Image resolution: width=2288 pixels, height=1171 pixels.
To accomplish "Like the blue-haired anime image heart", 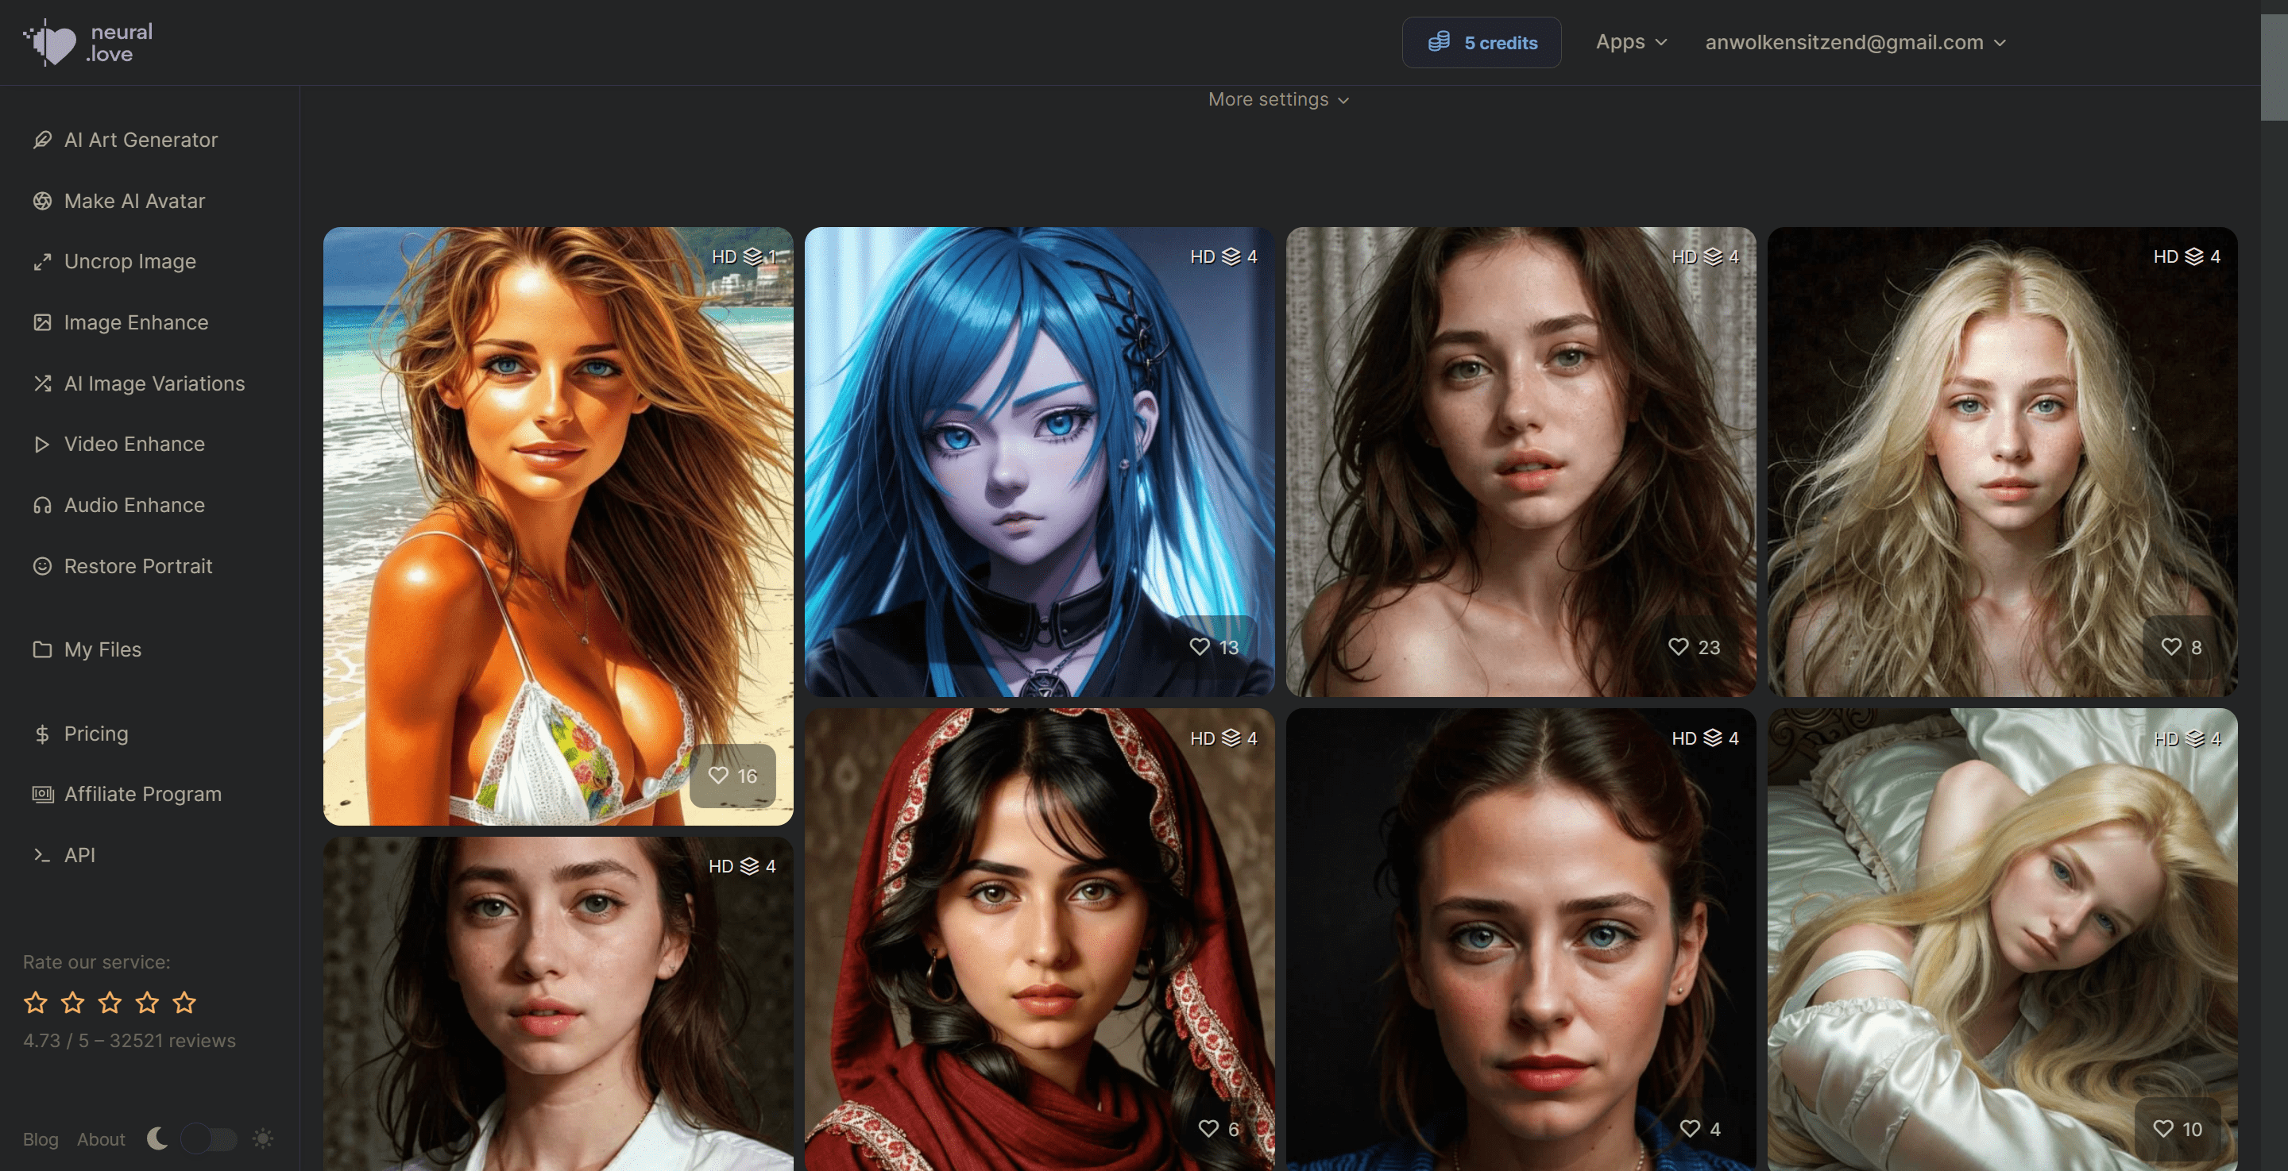I will tap(1200, 647).
